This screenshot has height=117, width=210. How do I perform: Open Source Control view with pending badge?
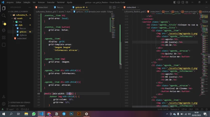[x=4, y=23]
